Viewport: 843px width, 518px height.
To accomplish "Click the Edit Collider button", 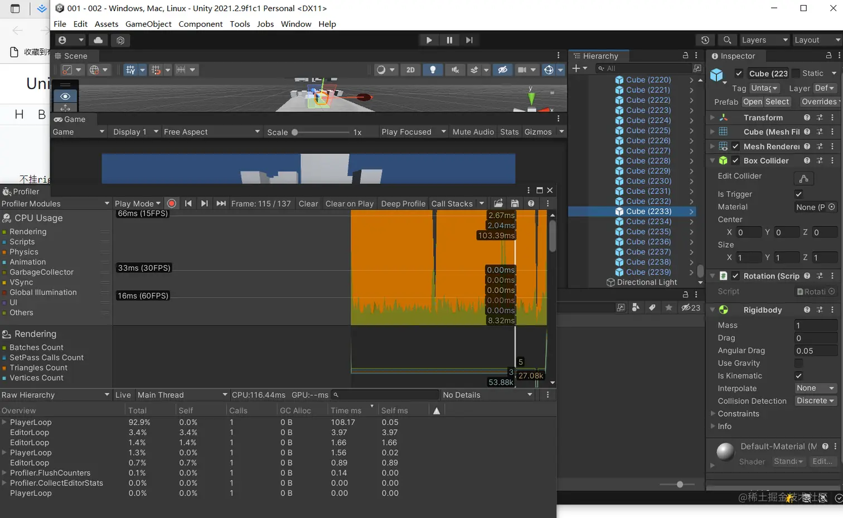I will pyautogui.click(x=803, y=178).
